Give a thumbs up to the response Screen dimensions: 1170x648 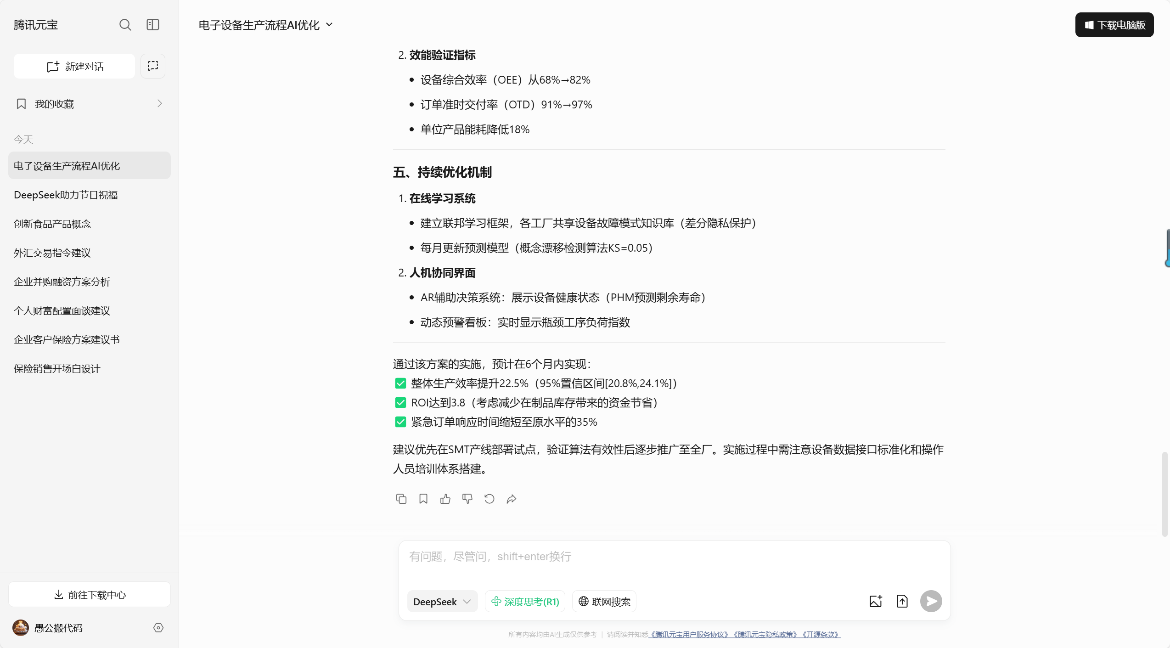(444, 499)
